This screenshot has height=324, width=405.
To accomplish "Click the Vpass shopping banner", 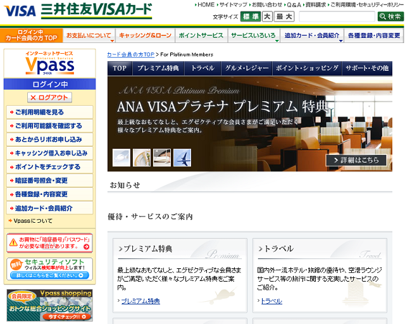I will (x=49, y=305).
